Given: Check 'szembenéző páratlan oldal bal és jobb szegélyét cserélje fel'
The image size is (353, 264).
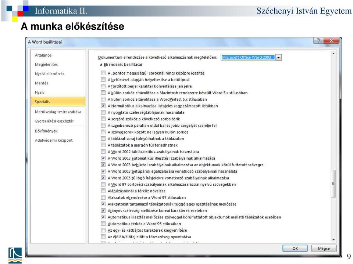Looking at the screenshot, I should 103,126.
